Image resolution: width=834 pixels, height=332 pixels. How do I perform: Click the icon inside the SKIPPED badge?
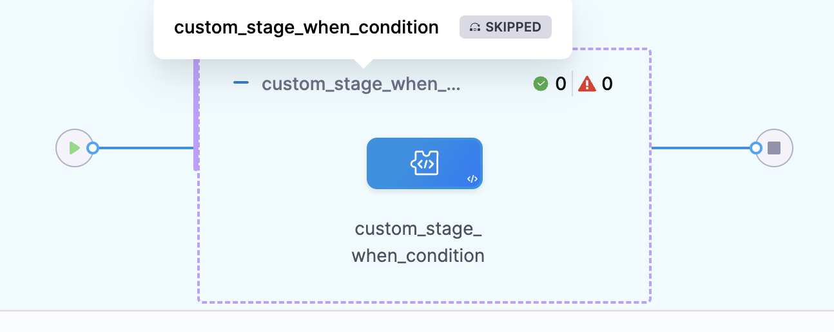coord(476,27)
